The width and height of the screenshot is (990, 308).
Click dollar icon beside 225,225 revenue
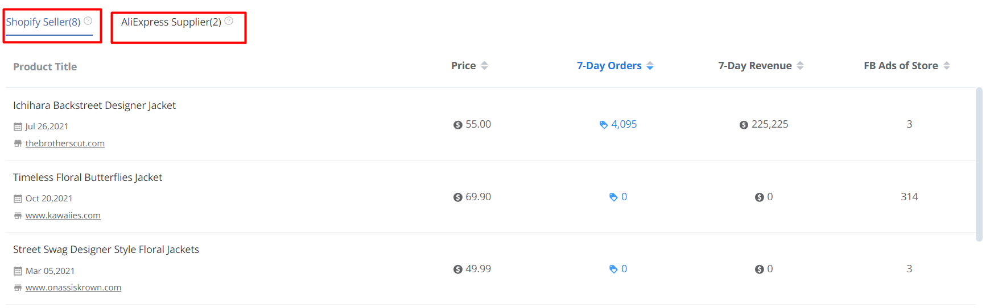(744, 125)
